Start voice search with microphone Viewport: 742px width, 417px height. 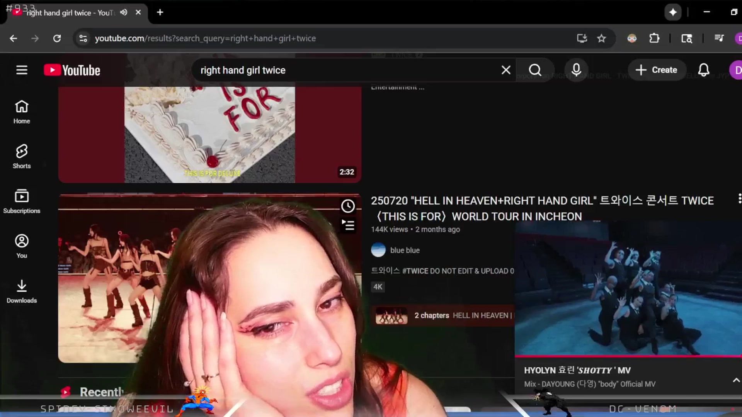[x=576, y=70]
